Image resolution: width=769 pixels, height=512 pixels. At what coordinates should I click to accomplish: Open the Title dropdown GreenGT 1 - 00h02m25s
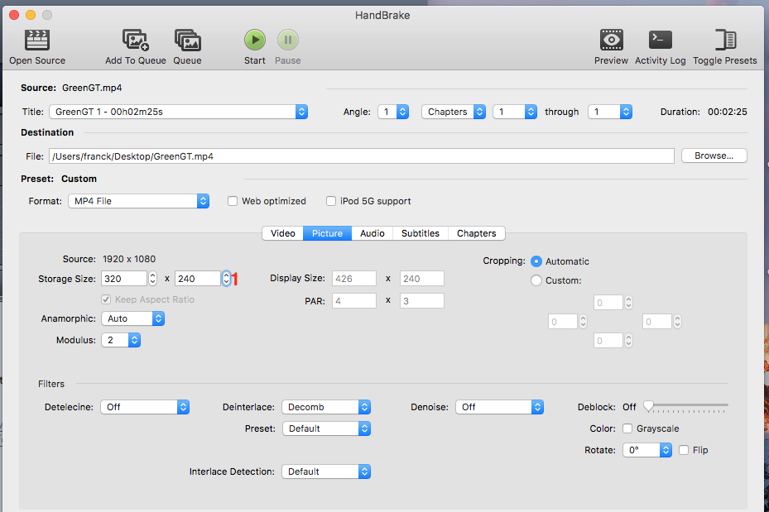click(x=179, y=112)
